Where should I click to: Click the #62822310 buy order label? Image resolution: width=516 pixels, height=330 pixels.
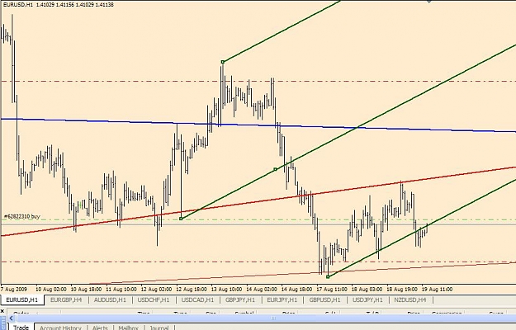click(x=21, y=216)
